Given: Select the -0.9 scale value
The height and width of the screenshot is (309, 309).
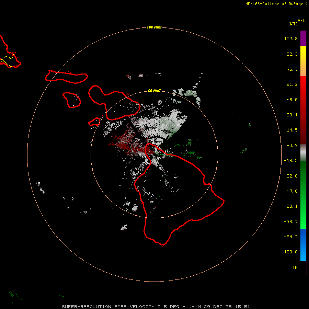Looking at the screenshot, I should click(x=292, y=146).
